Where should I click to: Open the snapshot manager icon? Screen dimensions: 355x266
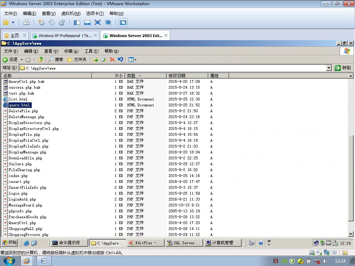pos(62,23)
